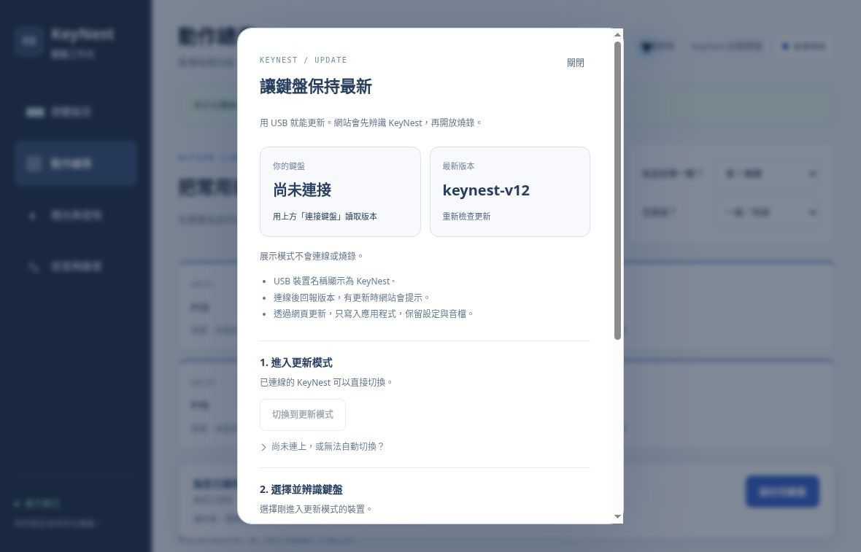
Task: Click text 選擇剛進入更新模式的裝置。
Action: (x=316, y=509)
